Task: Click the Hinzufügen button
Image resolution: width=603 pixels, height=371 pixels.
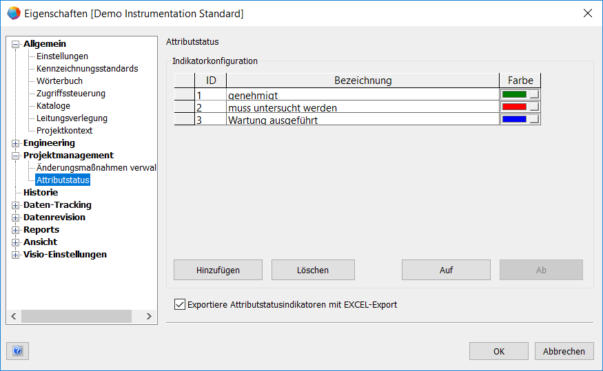Action: pos(218,270)
